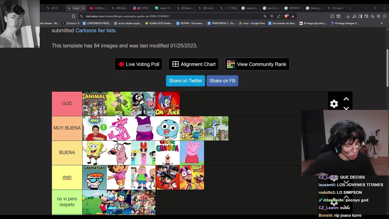This screenshot has width=389, height=219.
Task: Switch to the DEXTER tab
Action: point(293,8)
